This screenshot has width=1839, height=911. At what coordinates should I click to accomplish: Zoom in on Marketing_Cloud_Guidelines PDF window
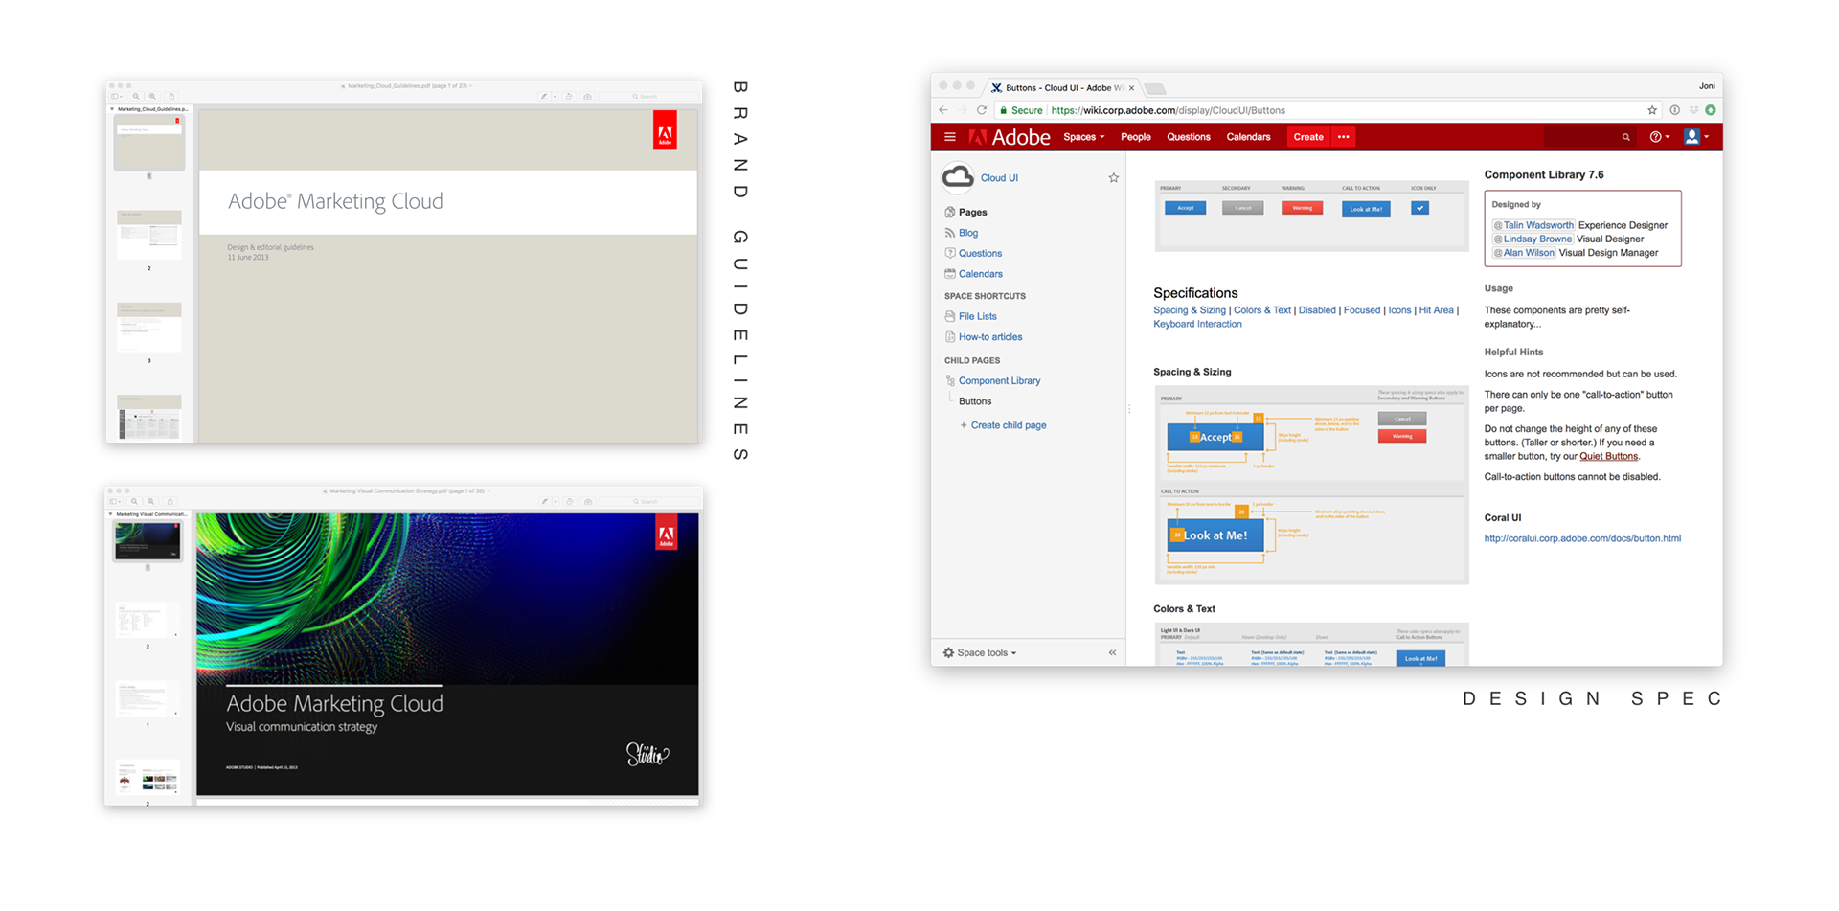point(152,96)
